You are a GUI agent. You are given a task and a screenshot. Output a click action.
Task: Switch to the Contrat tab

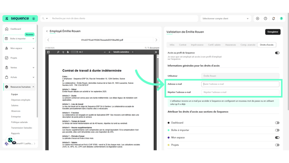point(182,45)
